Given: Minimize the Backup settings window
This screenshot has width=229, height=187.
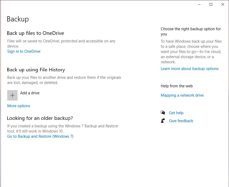Looking at the screenshot, I should 199,4.
